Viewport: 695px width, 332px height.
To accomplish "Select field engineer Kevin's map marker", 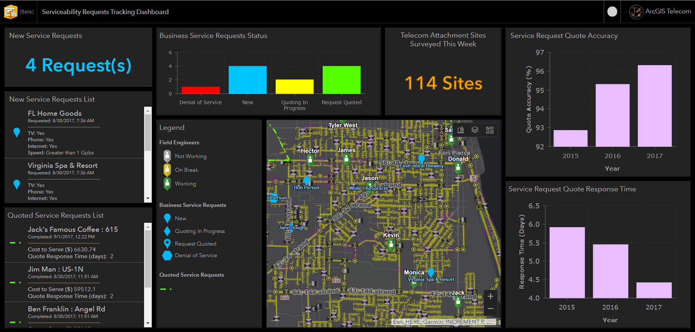I will pyautogui.click(x=391, y=245).
